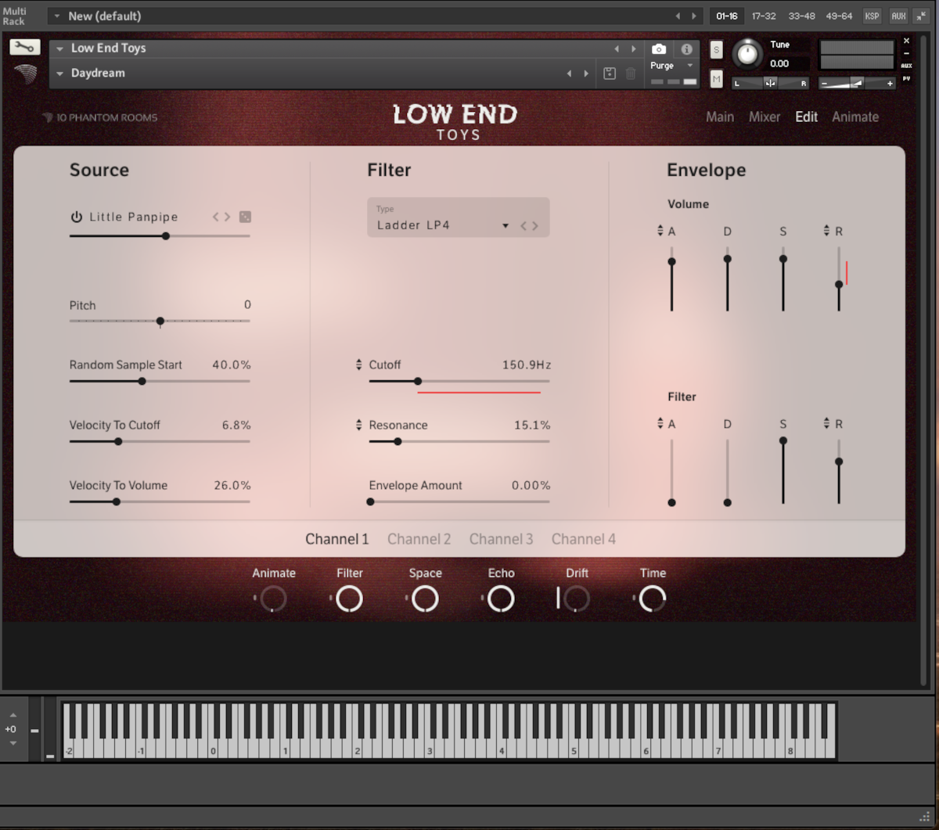Toggle the Drift switch bar
Viewport: 939px width, 830px height.
coord(558,598)
